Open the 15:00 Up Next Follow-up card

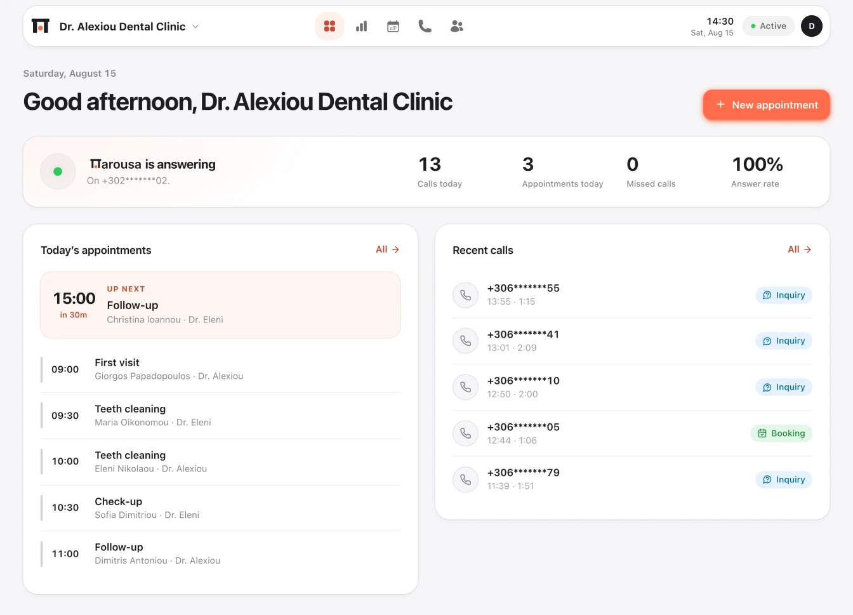click(220, 305)
